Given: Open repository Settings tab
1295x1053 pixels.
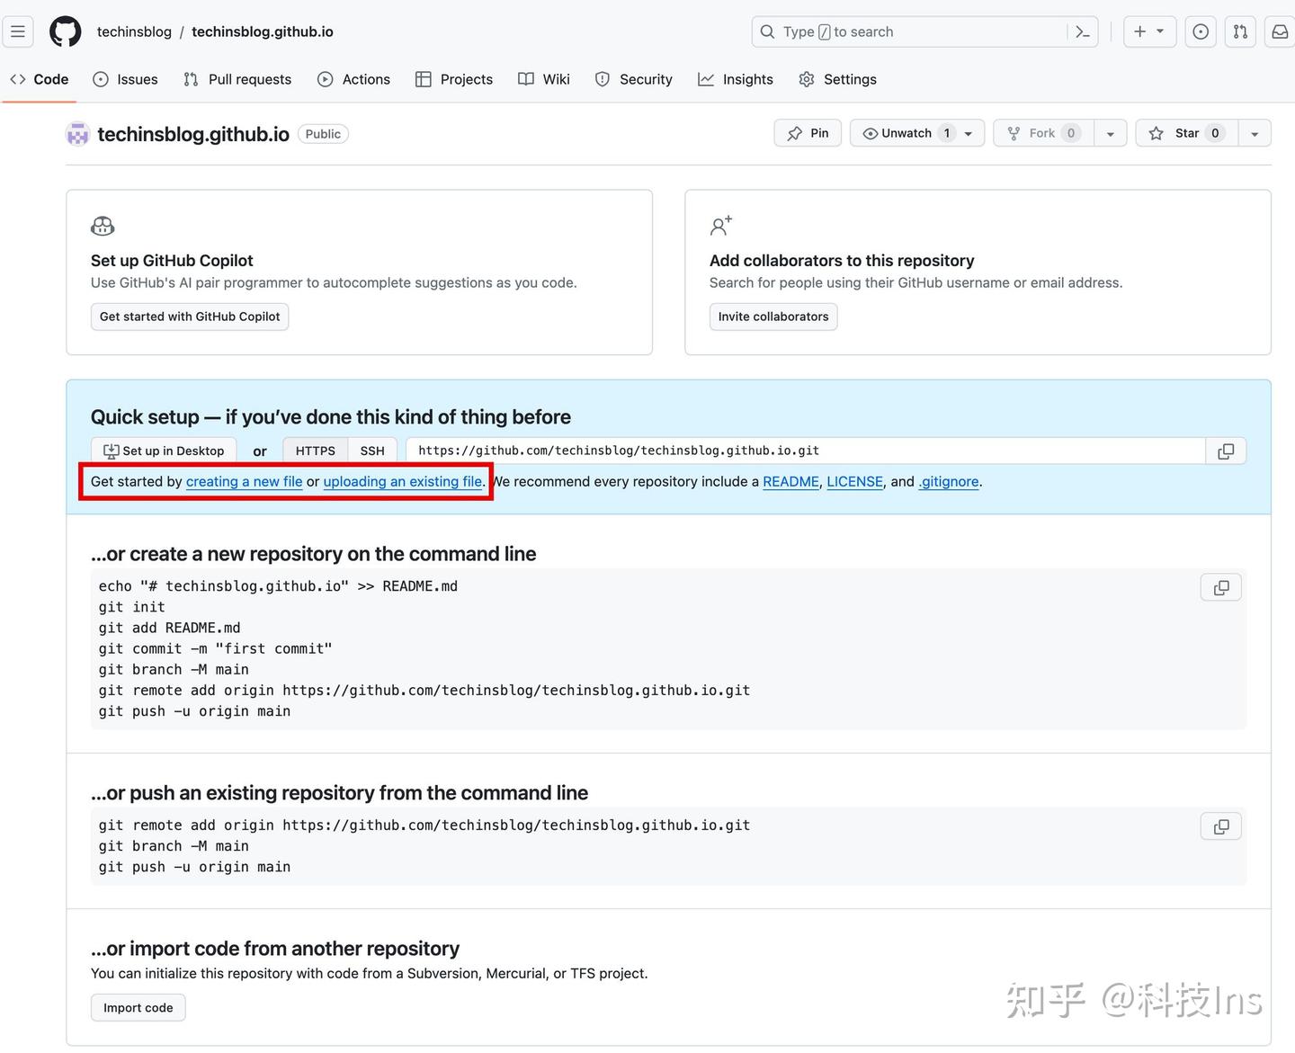Looking at the screenshot, I should (838, 79).
